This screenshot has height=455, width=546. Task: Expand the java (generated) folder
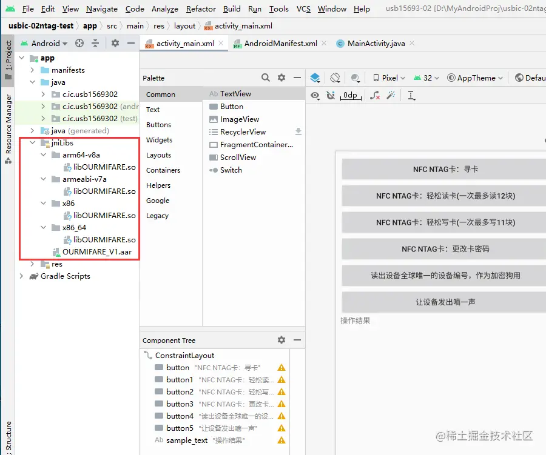32,130
